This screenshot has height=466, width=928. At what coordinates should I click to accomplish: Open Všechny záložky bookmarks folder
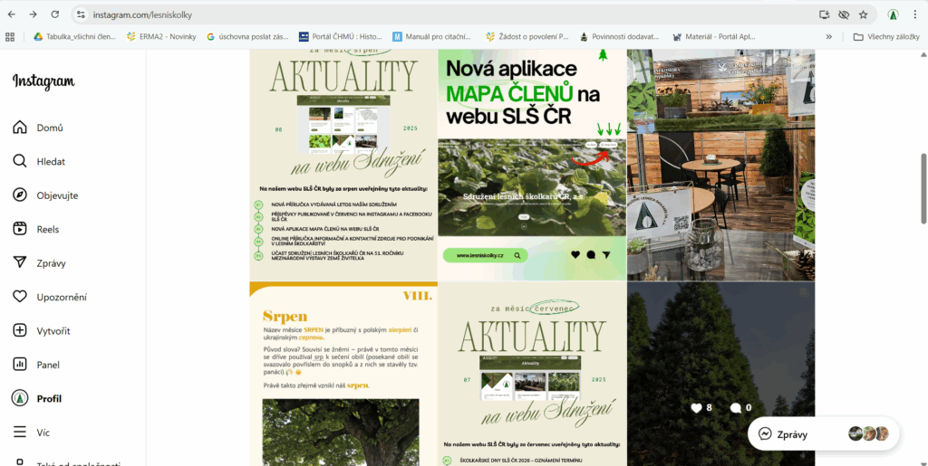tap(886, 37)
